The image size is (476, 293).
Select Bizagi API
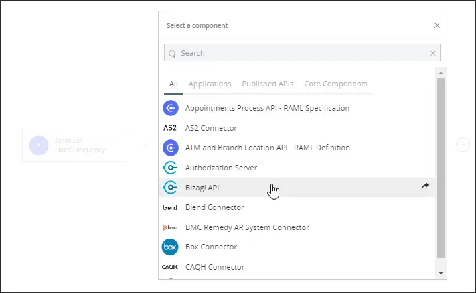(x=202, y=188)
